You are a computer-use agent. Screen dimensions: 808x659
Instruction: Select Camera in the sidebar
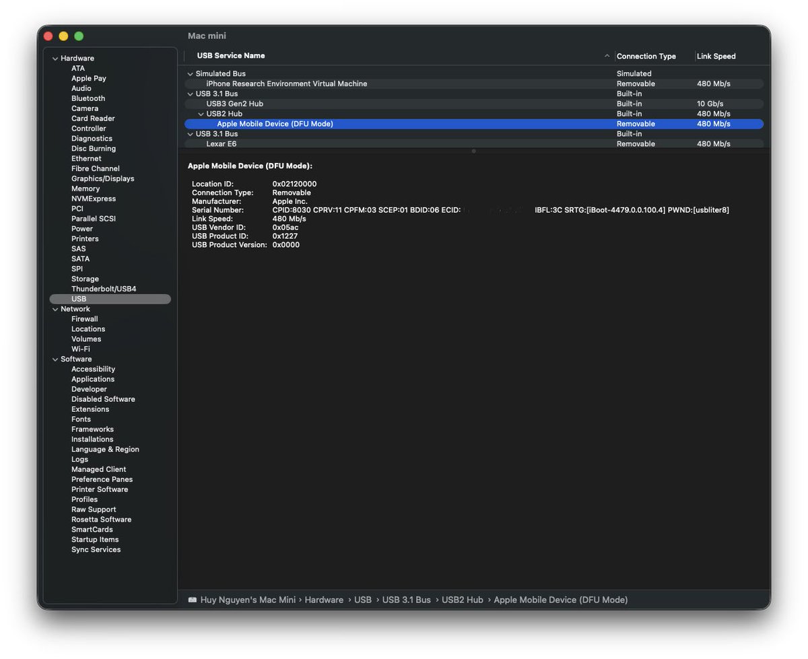point(85,108)
